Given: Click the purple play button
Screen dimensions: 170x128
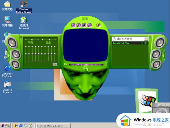Looking at the screenshot, I should pyautogui.click(x=79, y=25).
